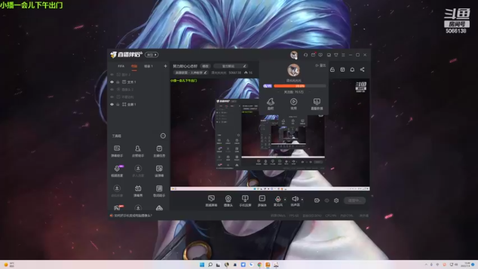The image size is (478, 269).
Task: Click the orange level progress bar
Action: point(300,86)
